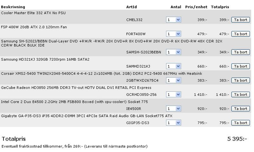Screen dimensions: 254x152
Task: Open Antal dropdown for Samsung HD321KJ hard drive
Action: point(173,66)
